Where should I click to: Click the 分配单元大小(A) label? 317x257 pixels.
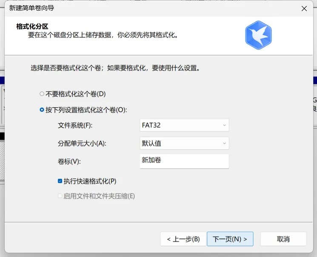coord(82,143)
